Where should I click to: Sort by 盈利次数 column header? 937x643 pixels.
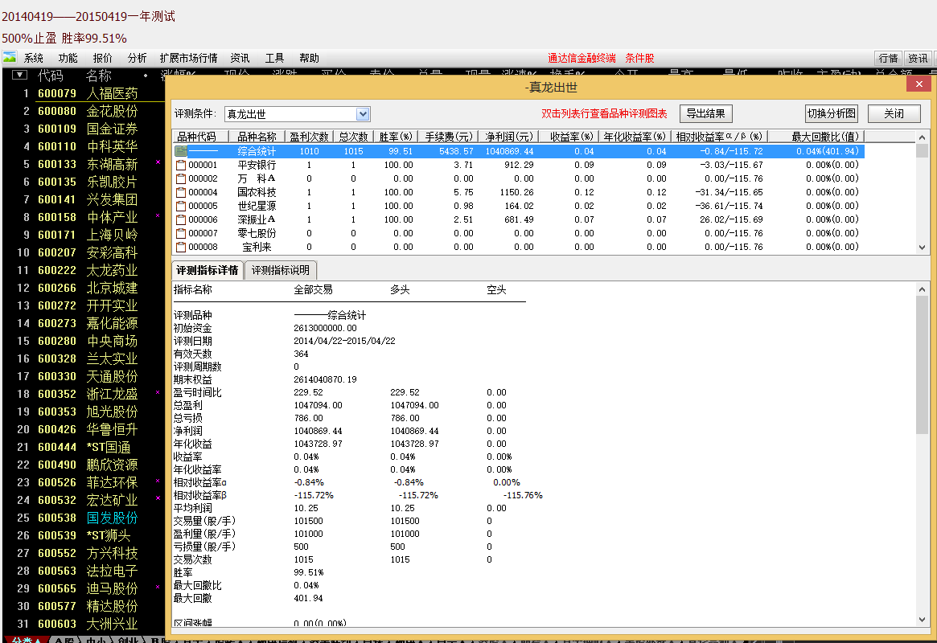click(309, 137)
